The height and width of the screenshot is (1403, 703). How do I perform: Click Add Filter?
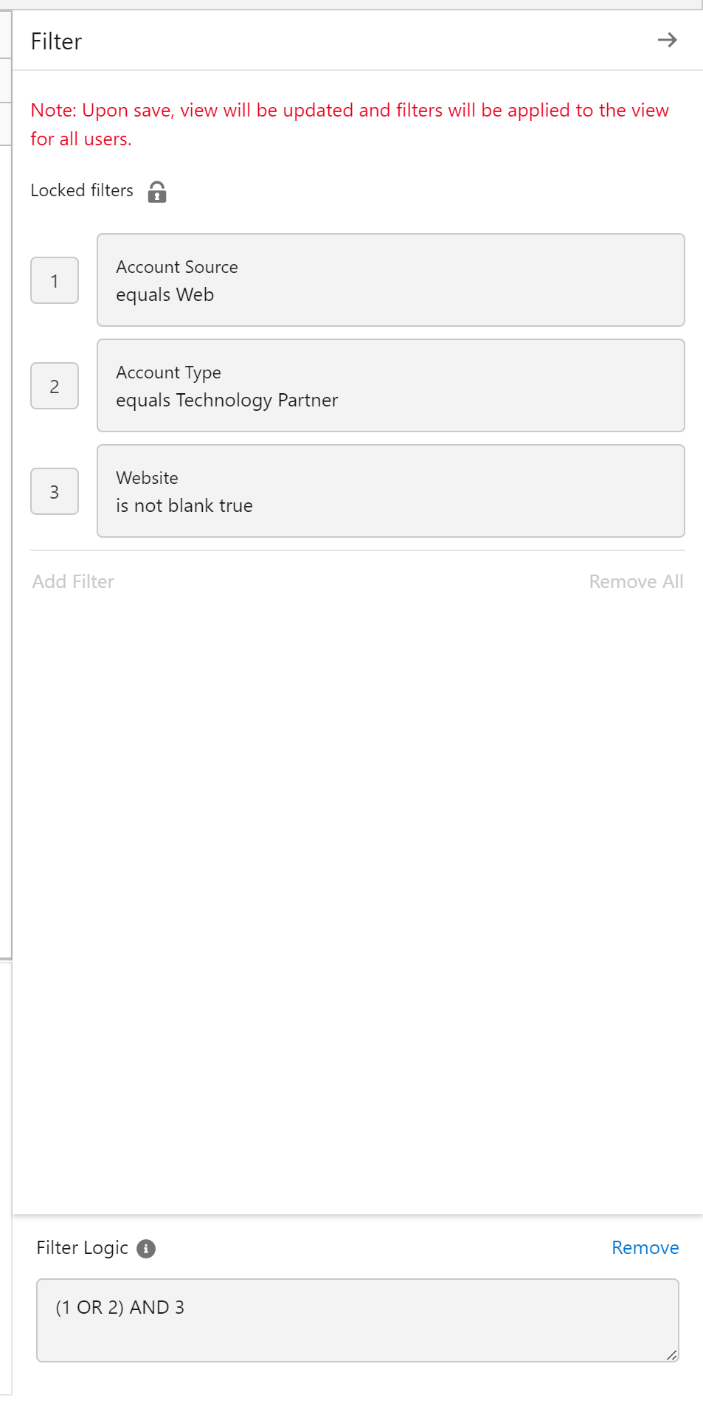[73, 582]
